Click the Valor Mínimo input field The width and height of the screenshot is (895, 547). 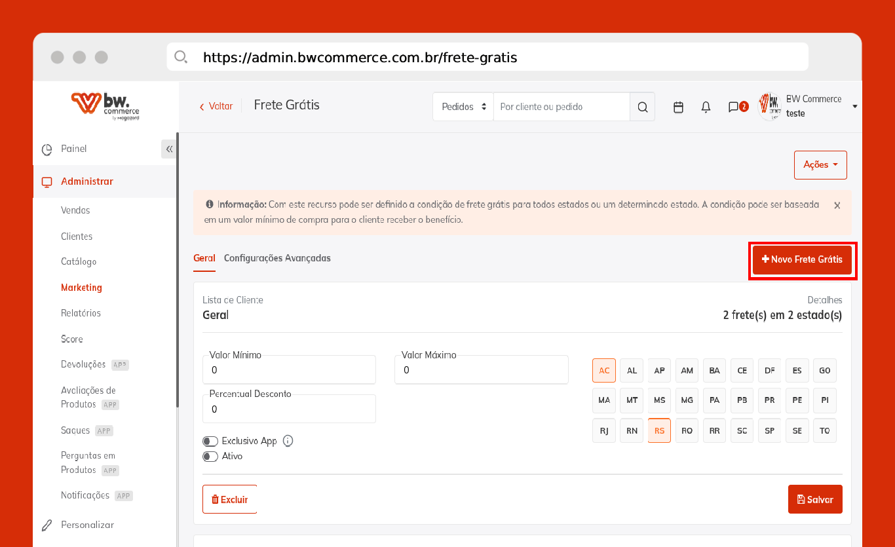pyautogui.click(x=289, y=370)
